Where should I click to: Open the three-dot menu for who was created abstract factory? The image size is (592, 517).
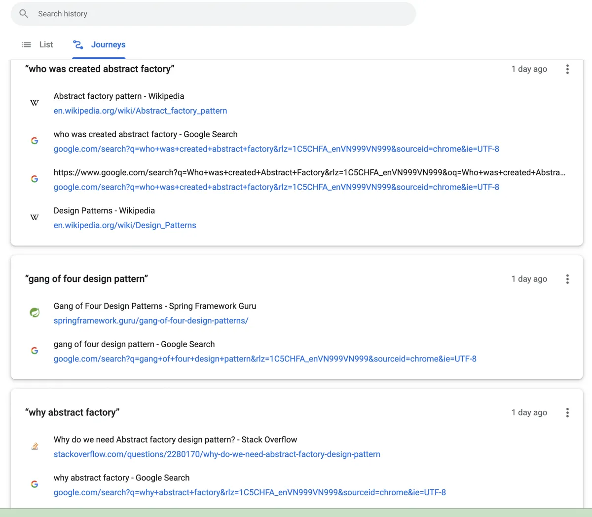[567, 69]
